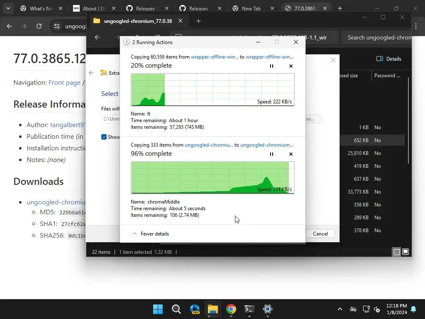The image size is (425, 319).
Task: Click the Extract destination path field
Action: (x=111, y=119)
